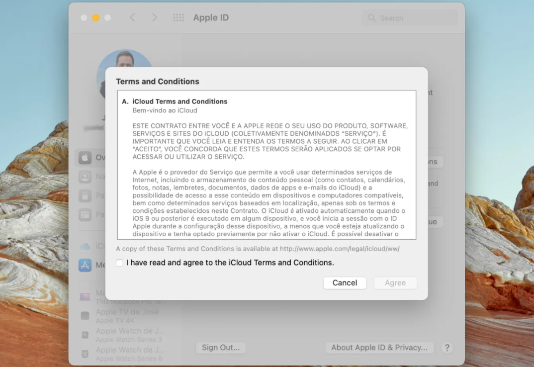The height and width of the screenshot is (367, 534).
Task: Click the Apple ID window title
Action: (x=211, y=18)
